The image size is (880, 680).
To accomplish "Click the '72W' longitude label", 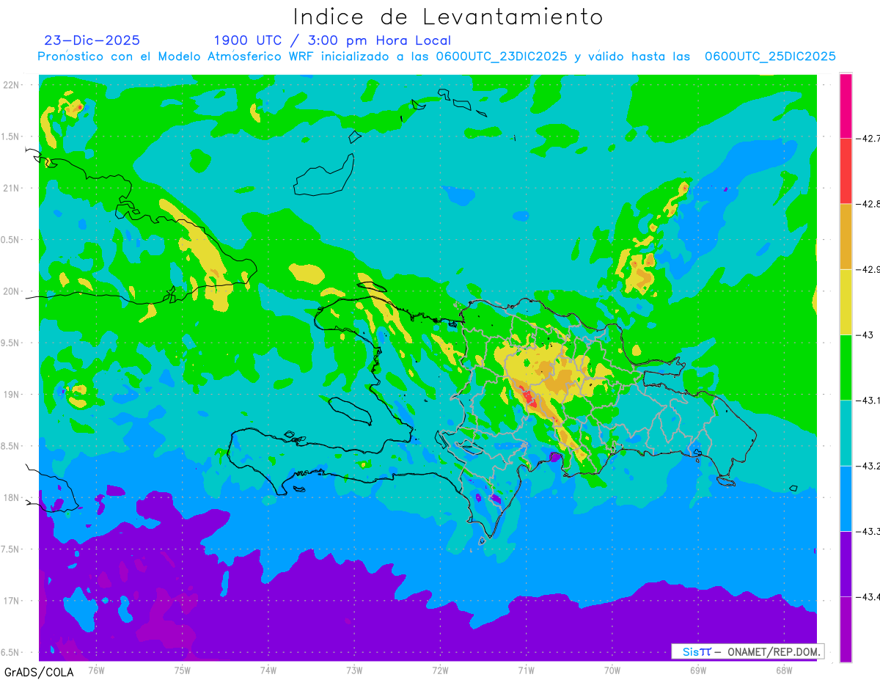I will point(441,670).
